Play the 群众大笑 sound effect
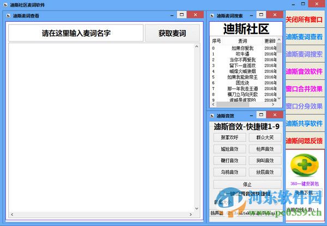 pyautogui.click(x=265, y=138)
